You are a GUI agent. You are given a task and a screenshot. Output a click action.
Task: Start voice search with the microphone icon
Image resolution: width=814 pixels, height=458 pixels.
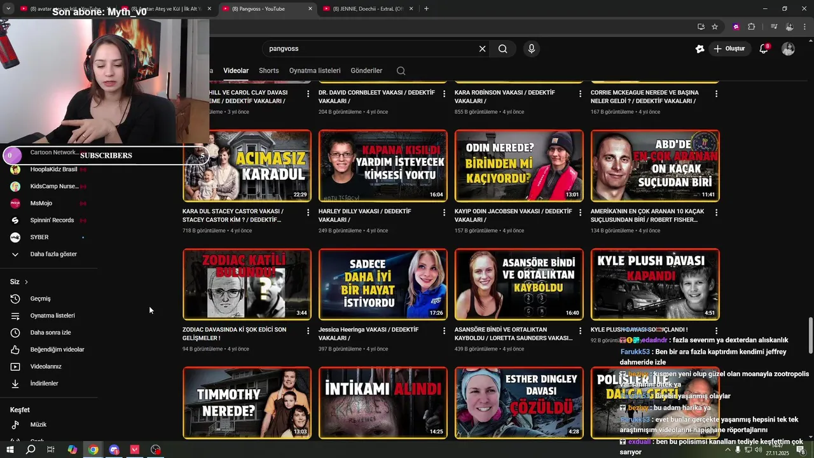tap(531, 48)
